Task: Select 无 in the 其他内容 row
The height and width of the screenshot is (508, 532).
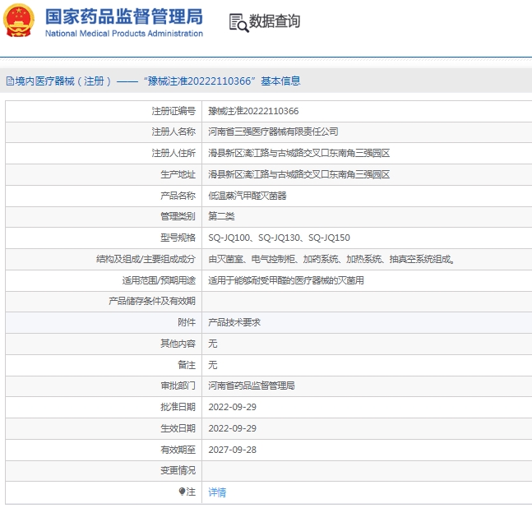Action: (213, 344)
